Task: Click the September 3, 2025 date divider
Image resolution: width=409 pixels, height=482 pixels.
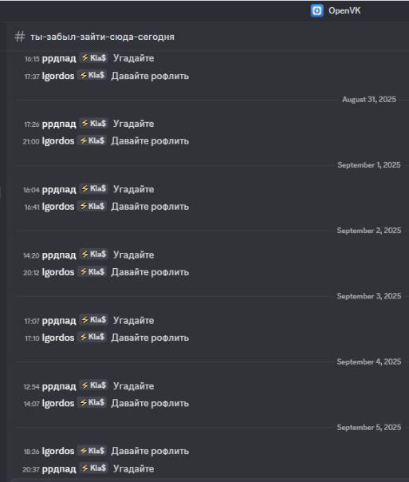Action: (369, 296)
